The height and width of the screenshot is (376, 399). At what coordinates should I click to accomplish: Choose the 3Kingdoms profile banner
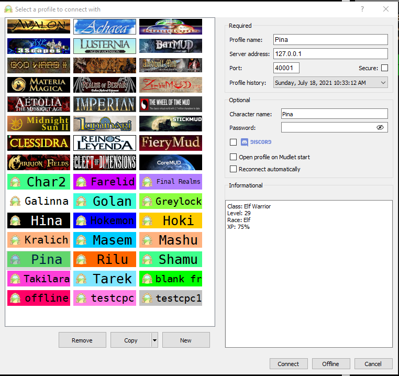coord(171,26)
